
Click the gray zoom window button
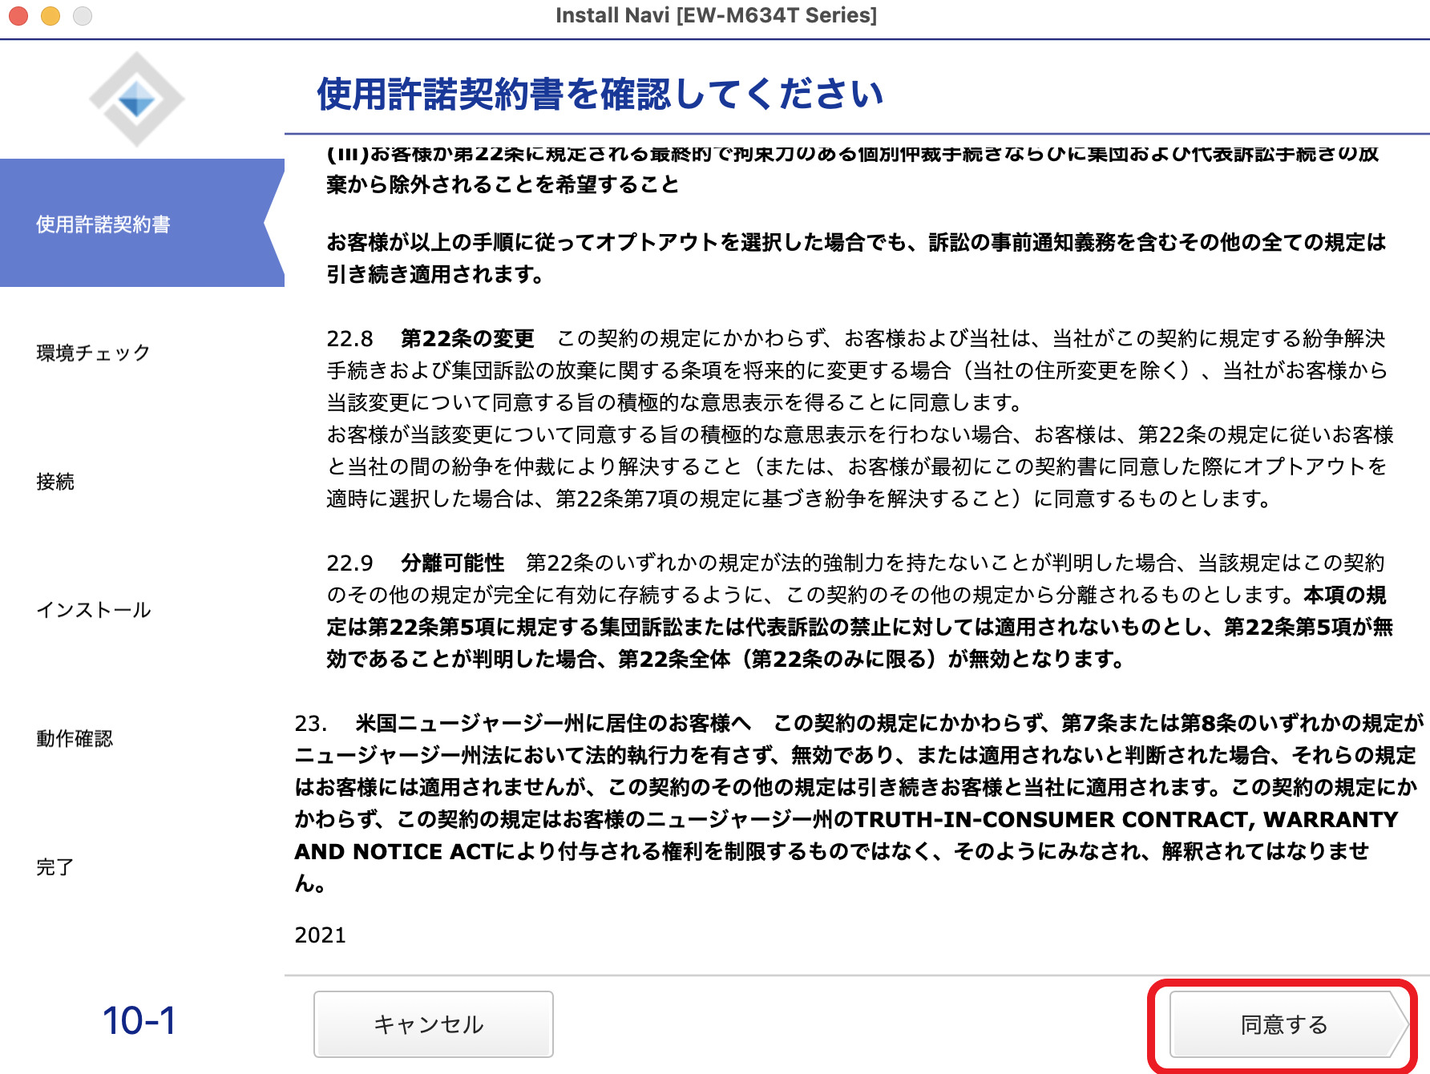[x=83, y=16]
